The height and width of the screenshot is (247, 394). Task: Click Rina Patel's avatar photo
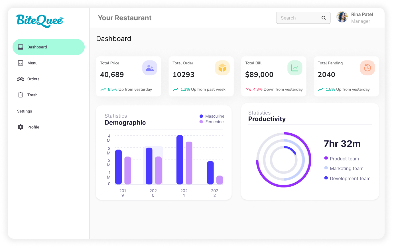pos(342,17)
